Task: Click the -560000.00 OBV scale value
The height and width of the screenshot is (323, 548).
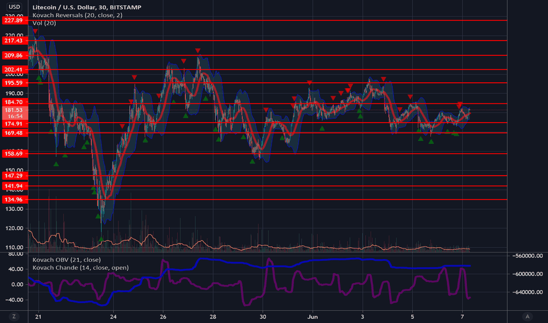Action: pos(528,255)
